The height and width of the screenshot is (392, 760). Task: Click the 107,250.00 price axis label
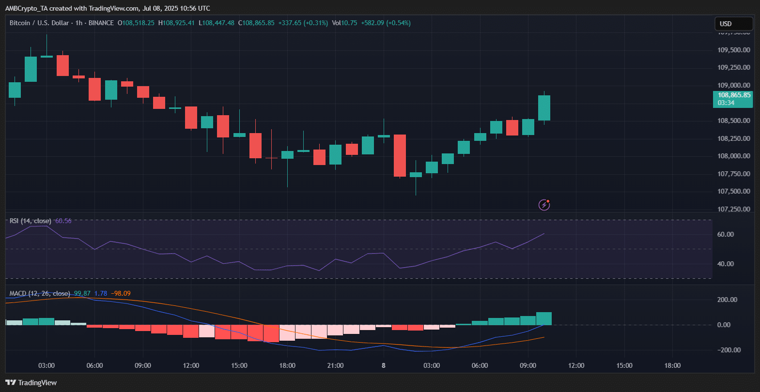(x=733, y=209)
